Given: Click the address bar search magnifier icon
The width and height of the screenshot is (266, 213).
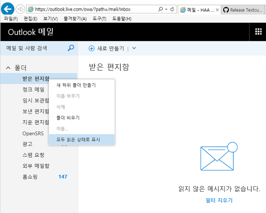Looking at the screenshot, I should click(x=160, y=9).
